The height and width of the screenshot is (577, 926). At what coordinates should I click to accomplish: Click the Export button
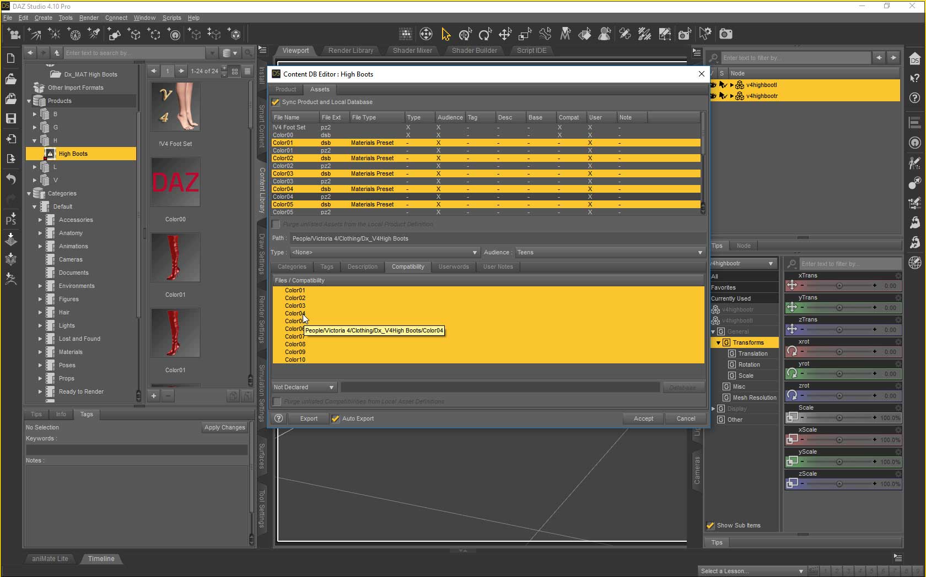[309, 418]
